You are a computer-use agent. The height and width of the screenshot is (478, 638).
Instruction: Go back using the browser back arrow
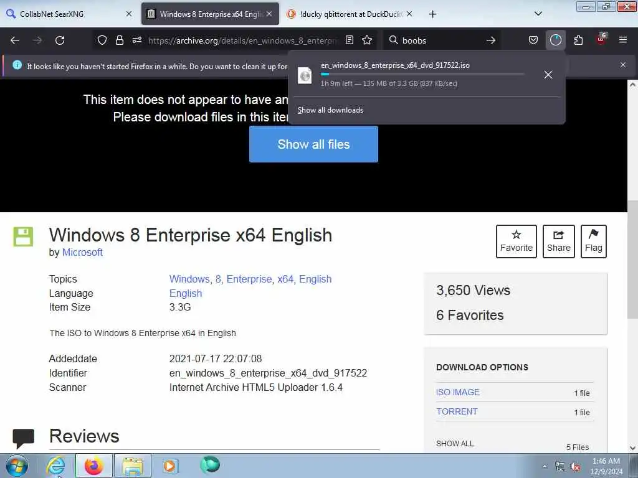15,40
